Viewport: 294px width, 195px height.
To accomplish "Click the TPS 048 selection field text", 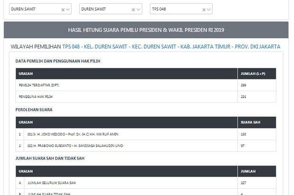I will [x=159, y=9].
